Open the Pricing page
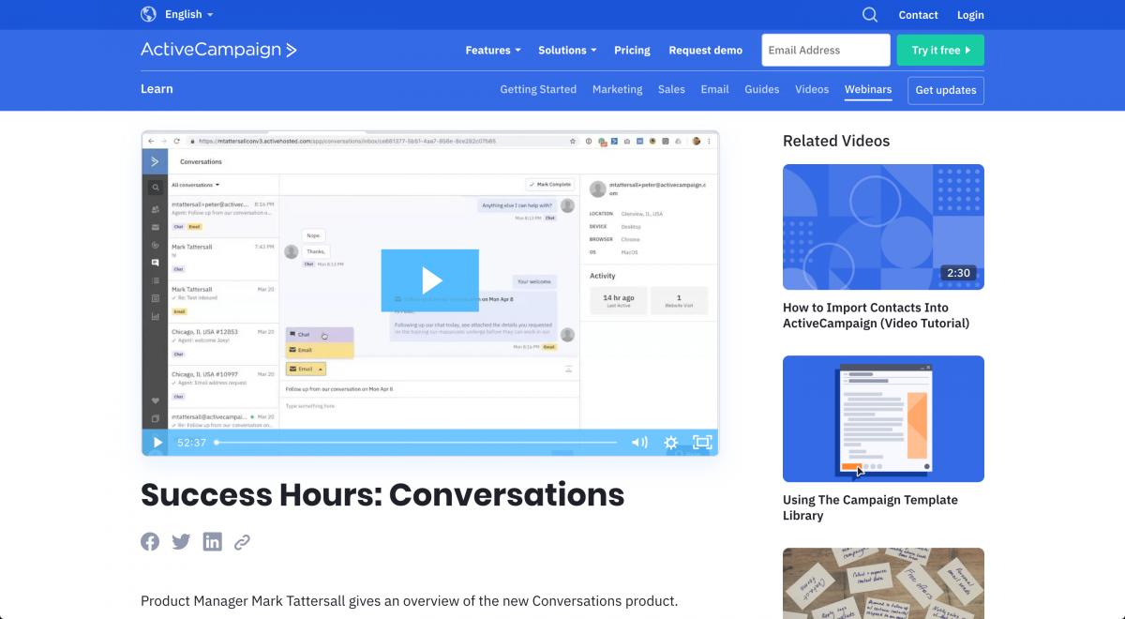 [632, 51]
